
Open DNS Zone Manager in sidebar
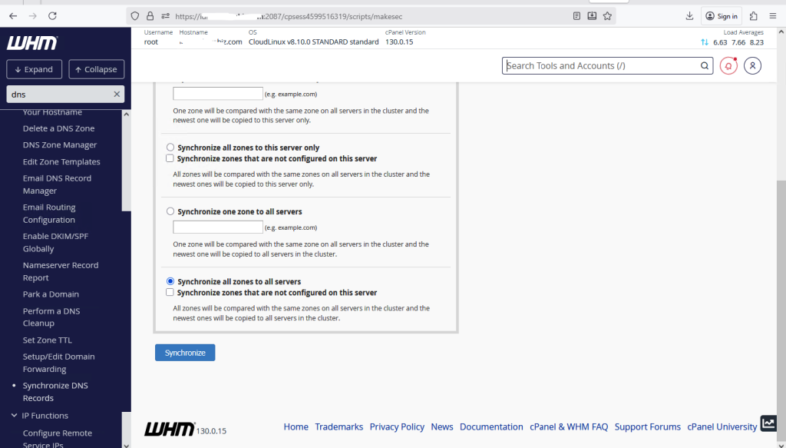[x=60, y=145]
